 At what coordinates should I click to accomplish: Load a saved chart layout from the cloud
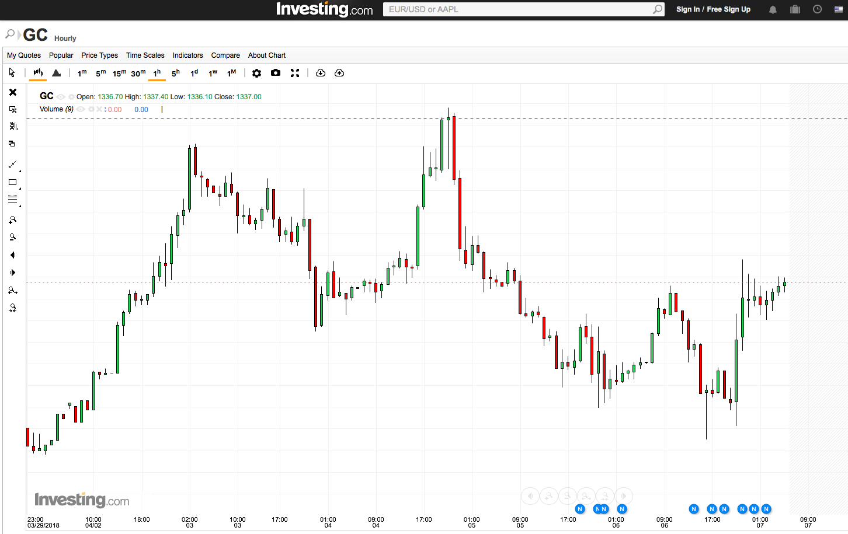point(321,73)
